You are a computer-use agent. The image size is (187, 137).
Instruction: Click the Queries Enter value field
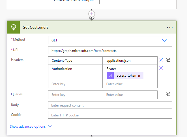(130, 95)
